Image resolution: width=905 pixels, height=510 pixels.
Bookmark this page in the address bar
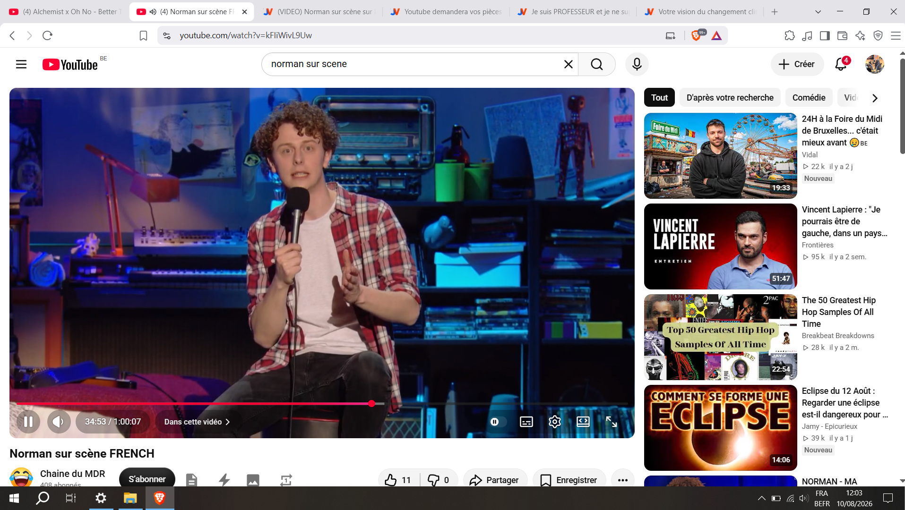[144, 35]
